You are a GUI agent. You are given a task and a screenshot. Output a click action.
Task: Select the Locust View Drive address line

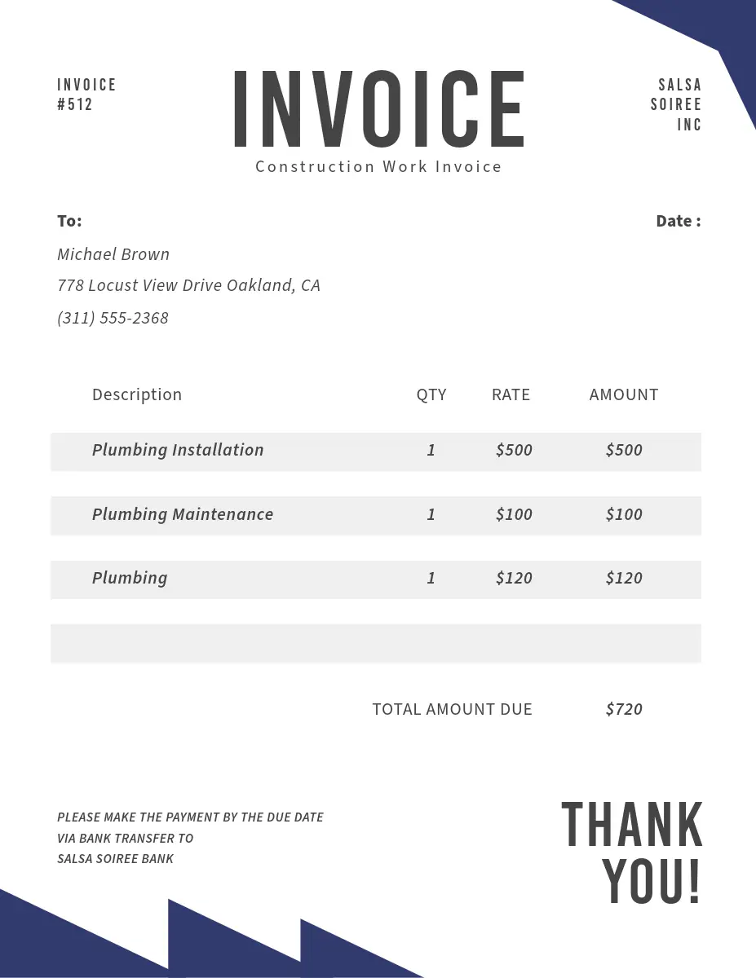[188, 285]
